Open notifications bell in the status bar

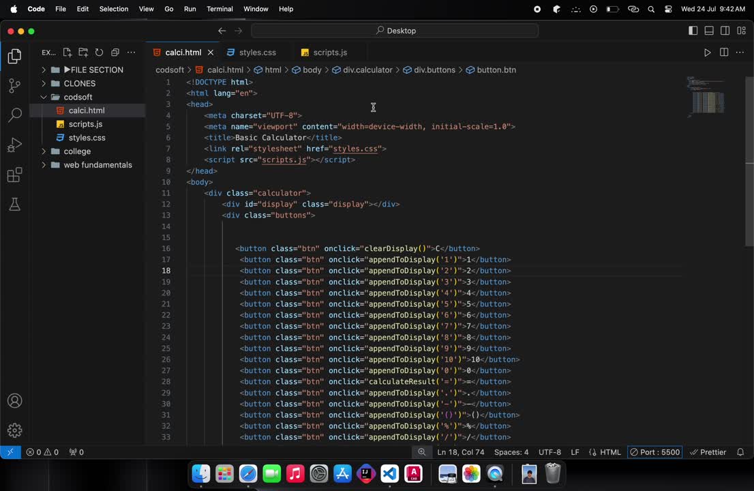(x=740, y=452)
